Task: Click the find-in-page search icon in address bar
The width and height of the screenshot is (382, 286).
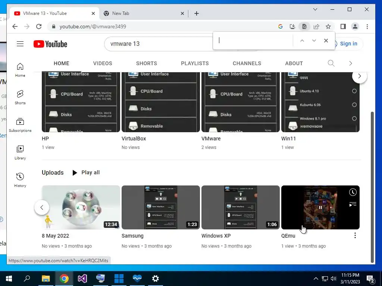Action: (x=304, y=26)
